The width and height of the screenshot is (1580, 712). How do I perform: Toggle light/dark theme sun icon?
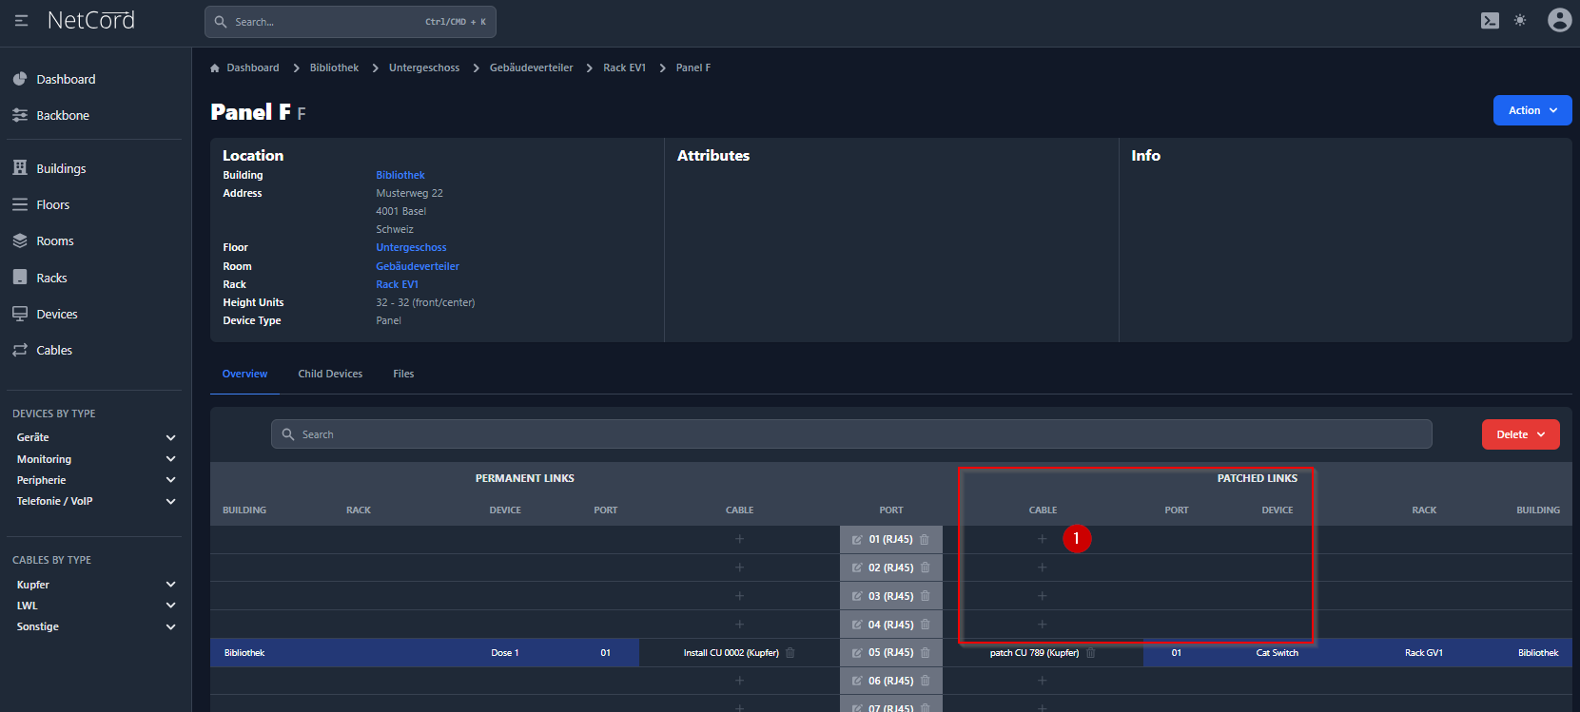point(1520,21)
